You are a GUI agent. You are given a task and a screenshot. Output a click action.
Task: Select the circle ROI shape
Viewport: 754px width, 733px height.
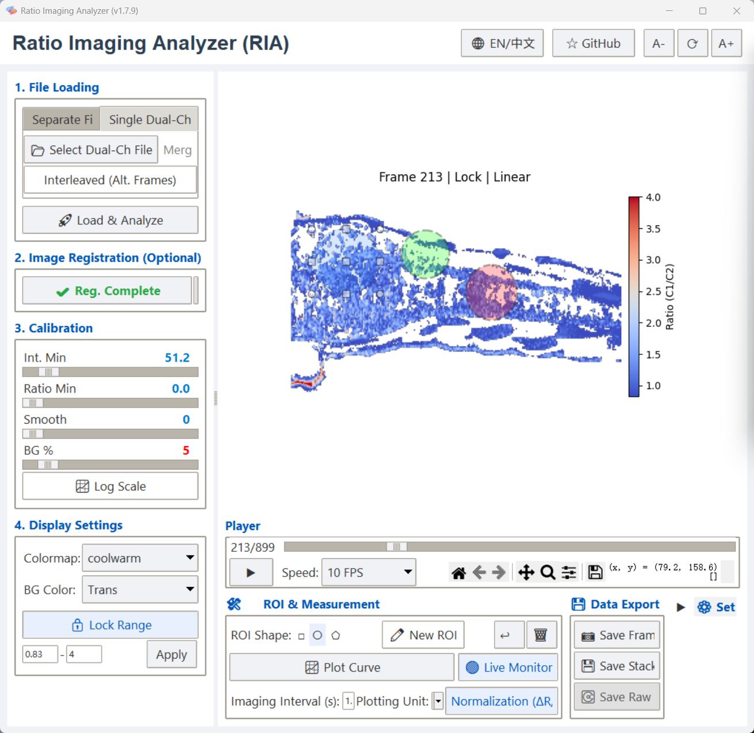(317, 635)
